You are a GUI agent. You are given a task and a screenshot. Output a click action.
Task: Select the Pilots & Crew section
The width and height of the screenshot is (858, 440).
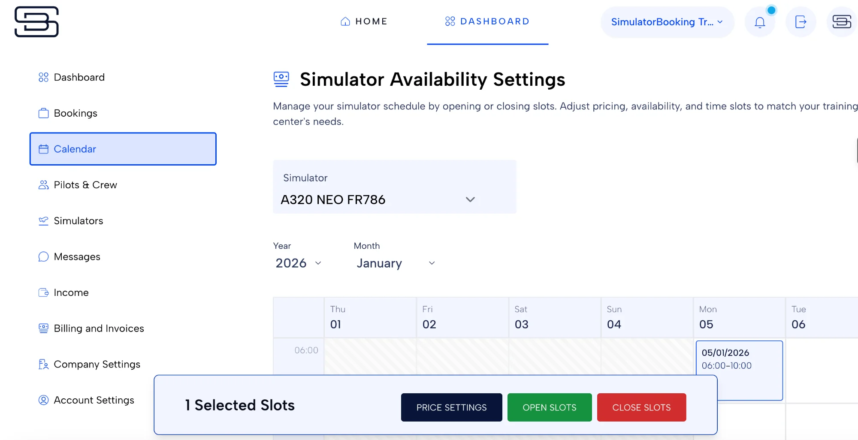tap(85, 185)
